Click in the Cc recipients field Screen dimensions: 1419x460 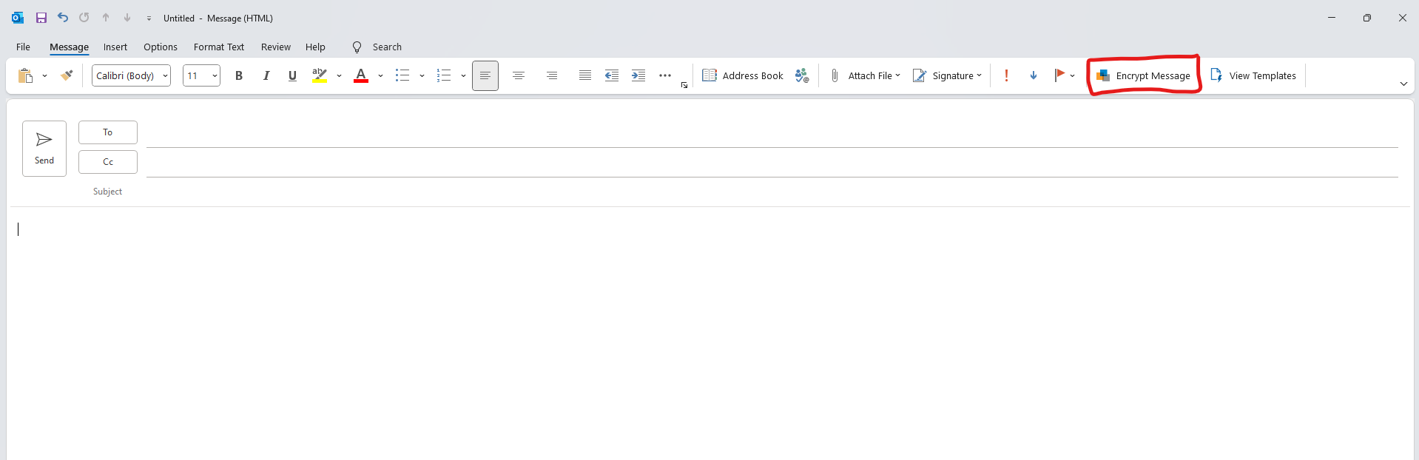pyautogui.click(x=772, y=163)
